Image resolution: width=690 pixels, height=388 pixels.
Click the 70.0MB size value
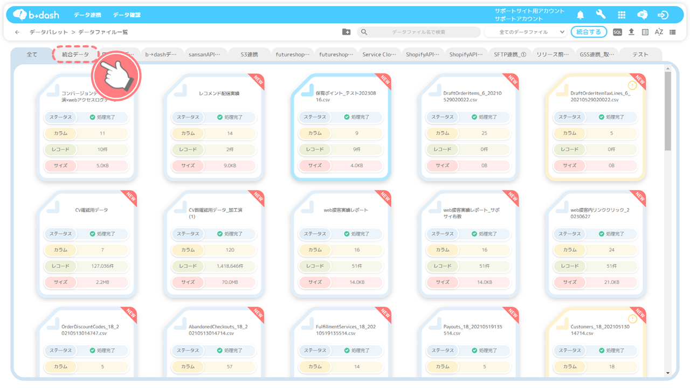230,282
